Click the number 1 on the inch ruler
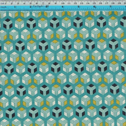Image resolution: width=126 pixels, height=126 pixels. (15, 7)
